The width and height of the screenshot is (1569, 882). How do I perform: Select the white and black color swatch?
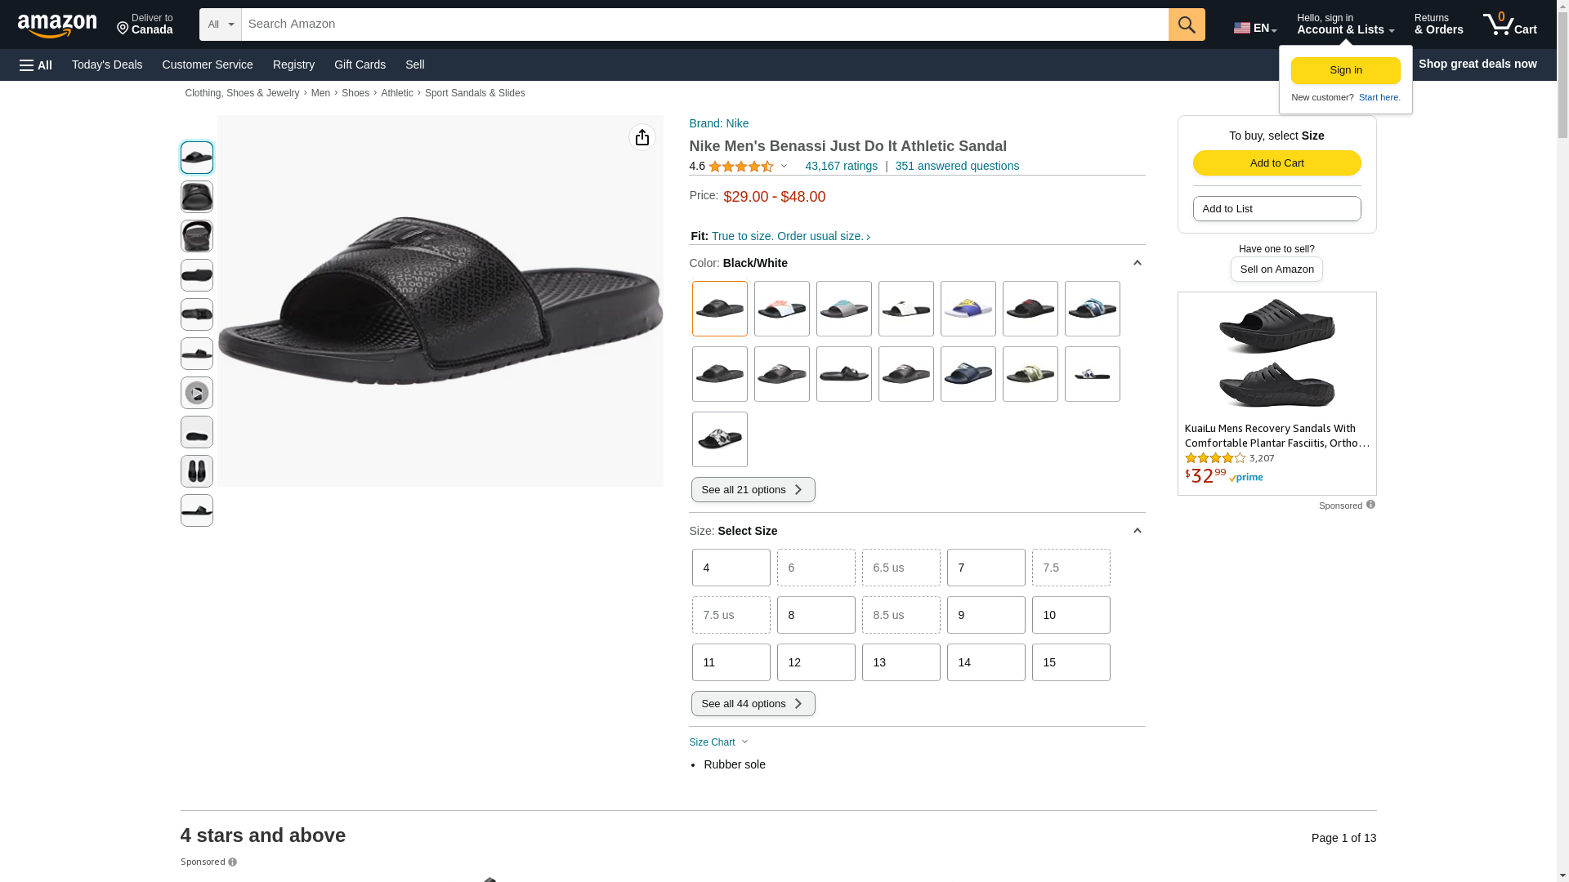905,309
